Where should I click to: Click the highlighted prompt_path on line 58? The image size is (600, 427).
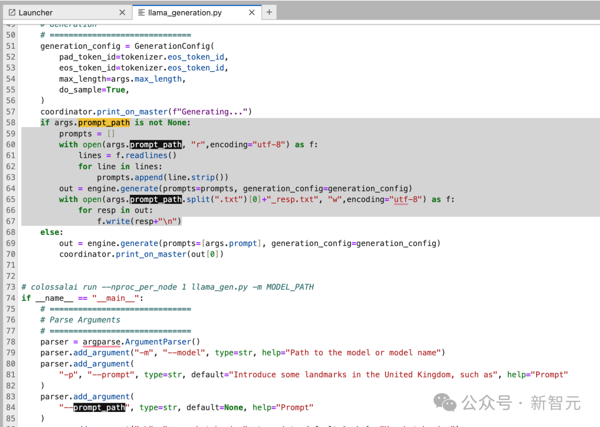[x=104, y=123]
